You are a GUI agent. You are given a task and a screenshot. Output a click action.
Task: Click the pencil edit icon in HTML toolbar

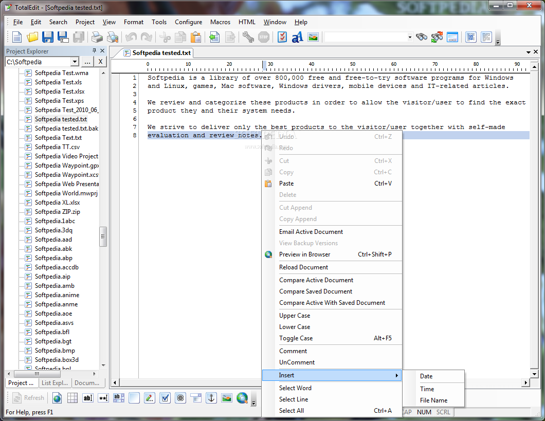coord(150,398)
